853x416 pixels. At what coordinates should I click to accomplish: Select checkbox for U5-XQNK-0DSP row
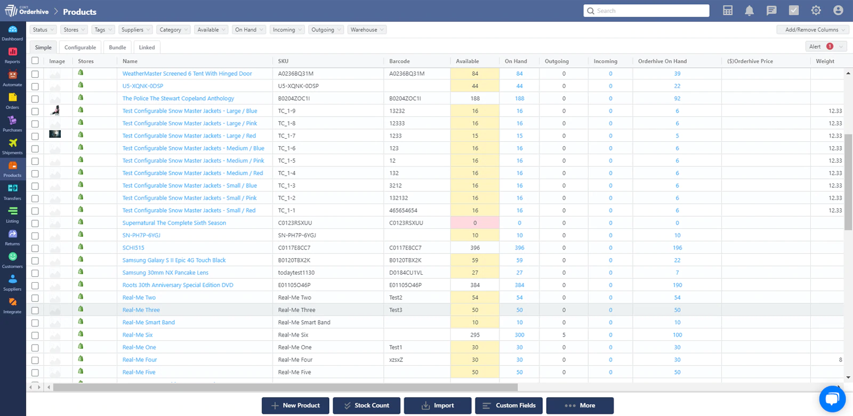click(x=35, y=86)
